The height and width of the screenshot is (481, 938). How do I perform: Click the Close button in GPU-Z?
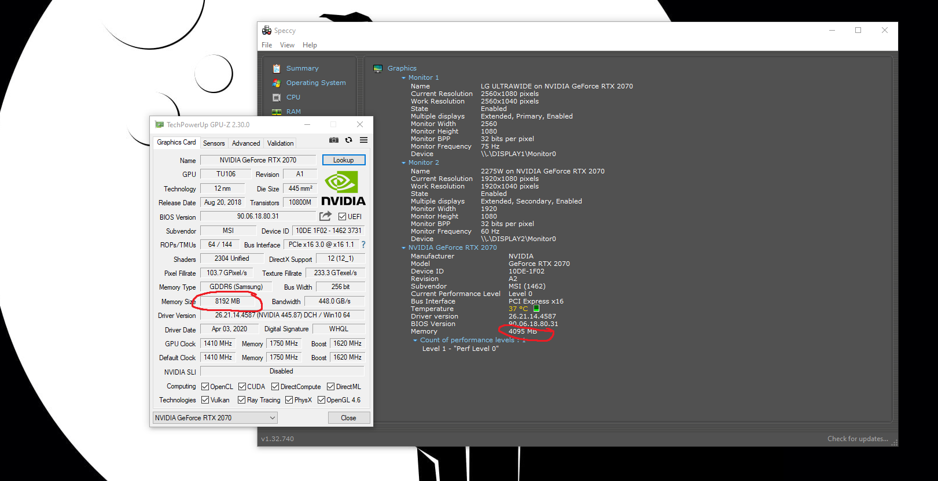[348, 417]
